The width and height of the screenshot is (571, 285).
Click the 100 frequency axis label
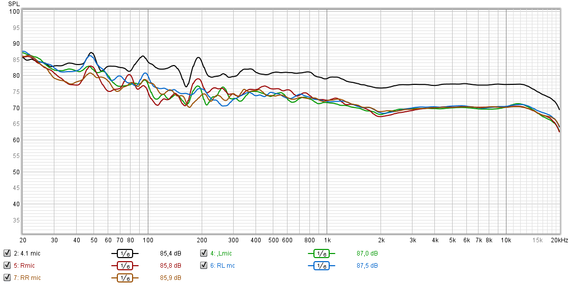coord(148,240)
